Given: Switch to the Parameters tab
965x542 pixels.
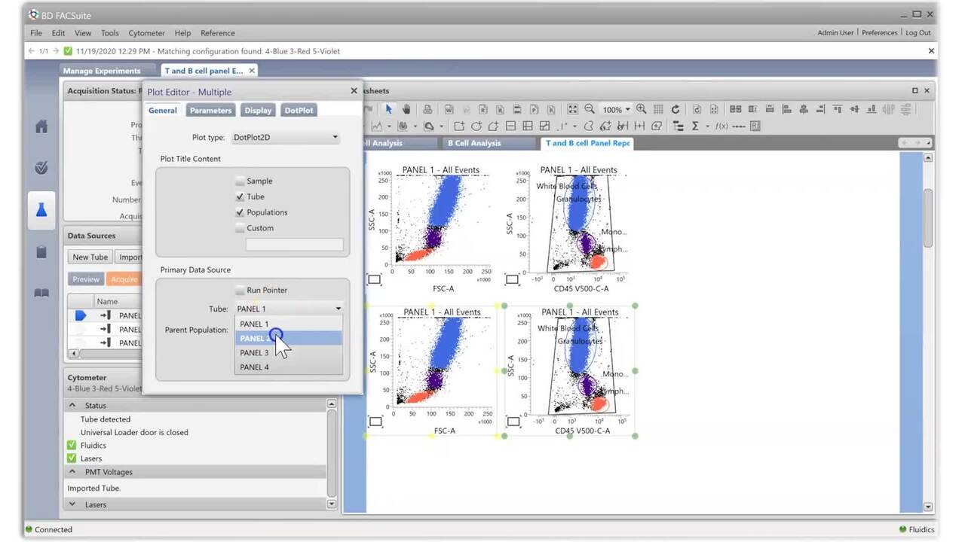Looking at the screenshot, I should click(x=210, y=111).
